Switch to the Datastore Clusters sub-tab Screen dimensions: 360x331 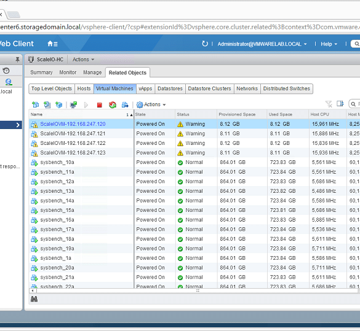pos(209,88)
